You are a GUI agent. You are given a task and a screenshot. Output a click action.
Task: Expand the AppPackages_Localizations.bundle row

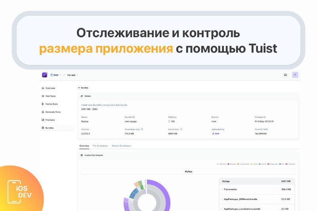[257, 209]
